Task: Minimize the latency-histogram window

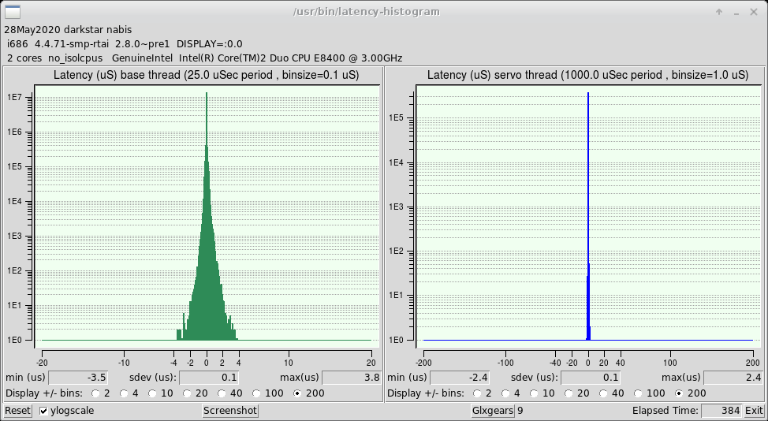Action: (x=736, y=13)
